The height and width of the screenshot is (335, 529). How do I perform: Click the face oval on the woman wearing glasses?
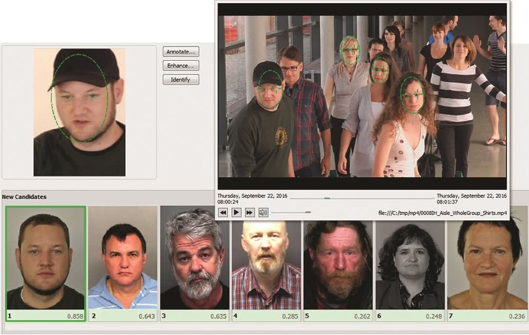click(x=350, y=50)
